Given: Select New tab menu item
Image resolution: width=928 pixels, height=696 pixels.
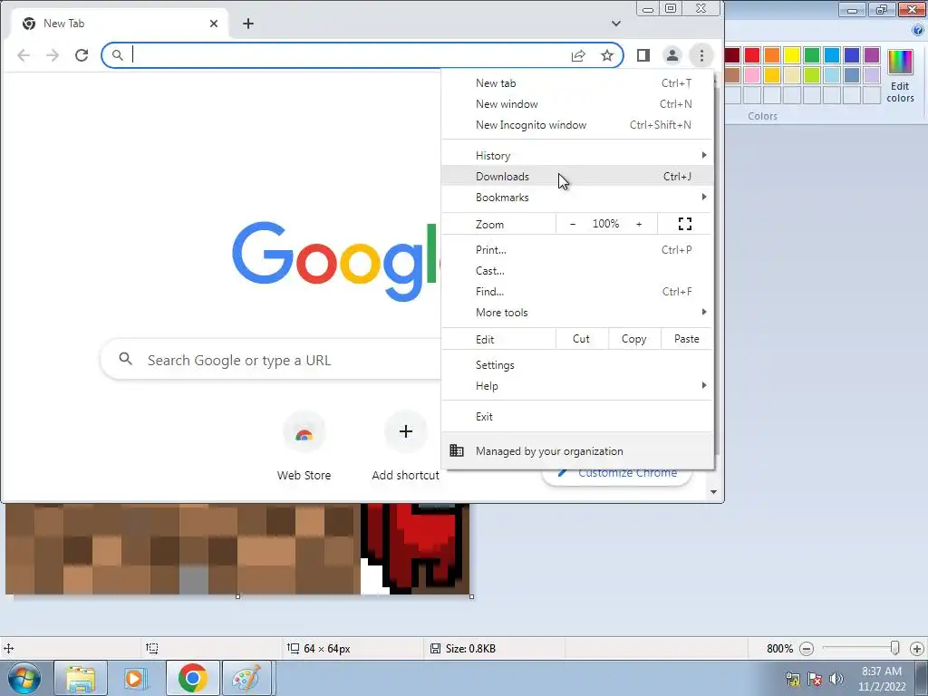Looking at the screenshot, I should (577, 83).
